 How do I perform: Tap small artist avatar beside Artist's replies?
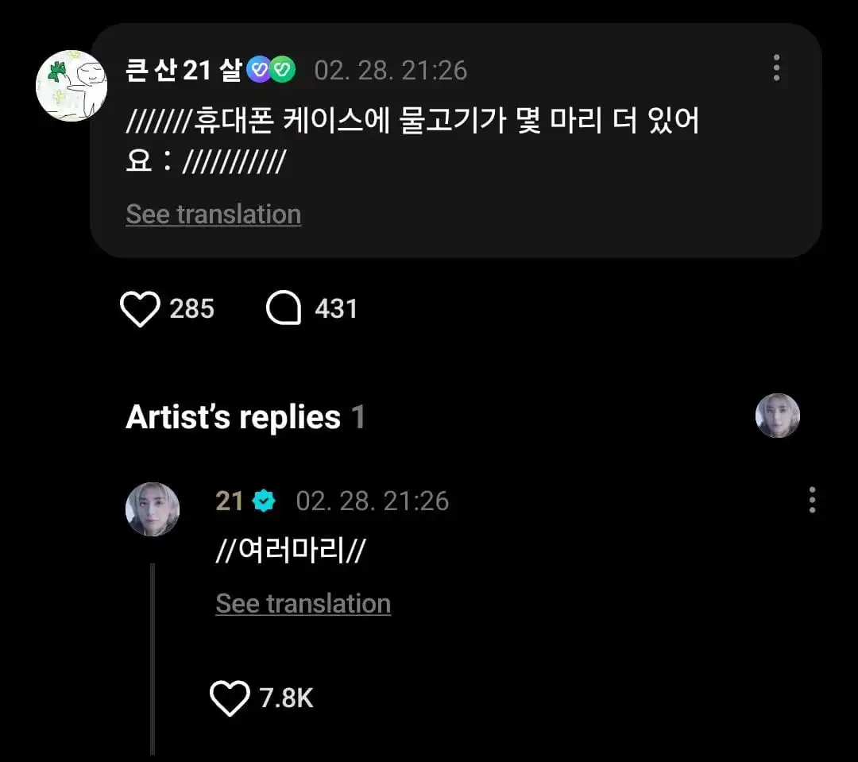pyautogui.click(x=777, y=416)
